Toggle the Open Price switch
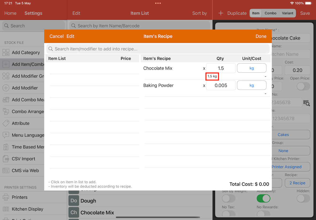The height and width of the screenshot is (220, 316). tap(303, 86)
